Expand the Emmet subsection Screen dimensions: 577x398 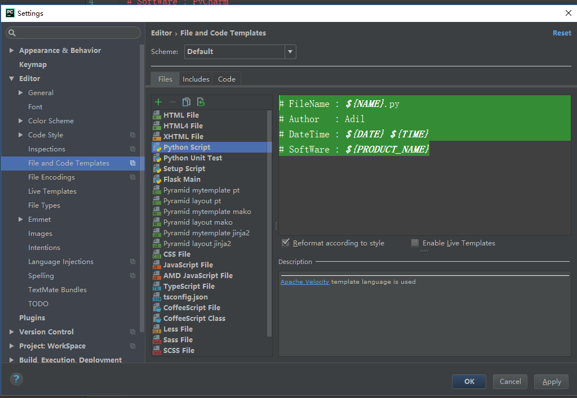(21, 220)
